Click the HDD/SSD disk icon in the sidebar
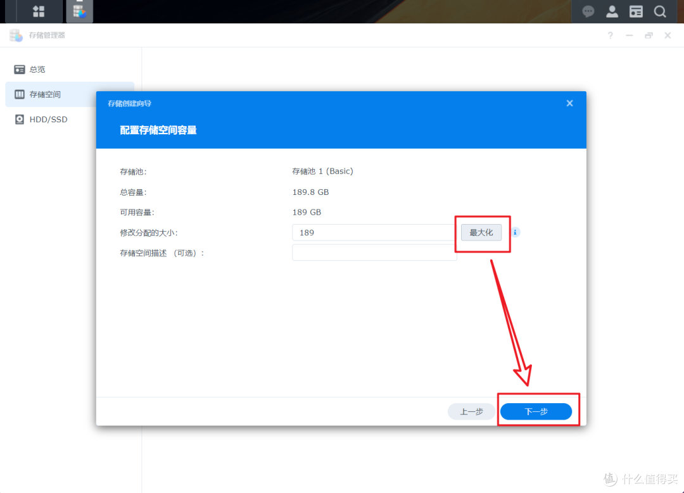This screenshot has width=684, height=493. coord(19,119)
